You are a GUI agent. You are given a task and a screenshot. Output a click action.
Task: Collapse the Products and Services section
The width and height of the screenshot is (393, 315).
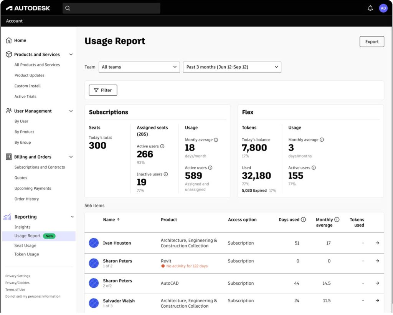[71, 55]
